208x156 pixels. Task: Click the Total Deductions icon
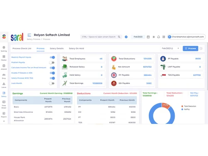[114, 59]
